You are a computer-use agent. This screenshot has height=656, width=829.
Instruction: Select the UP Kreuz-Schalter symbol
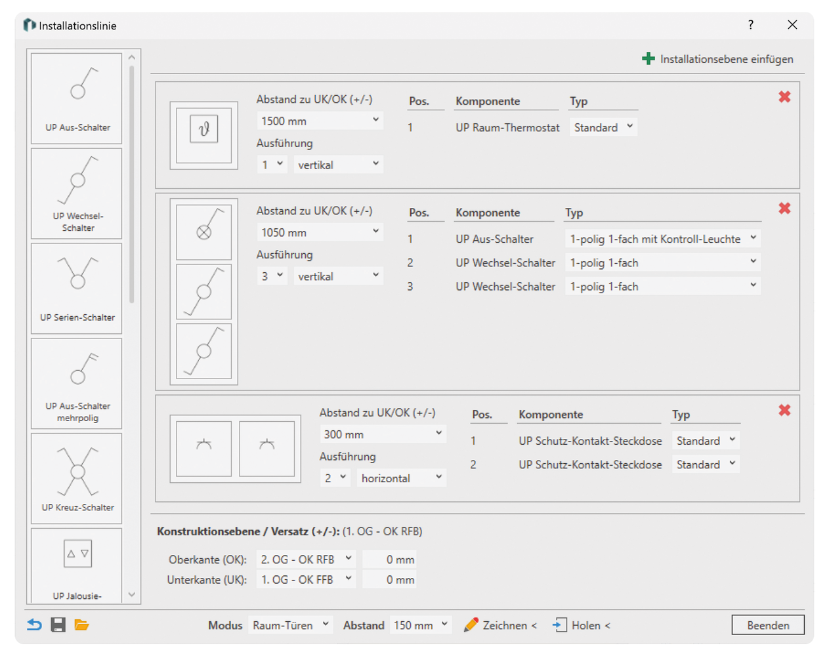(77, 478)
